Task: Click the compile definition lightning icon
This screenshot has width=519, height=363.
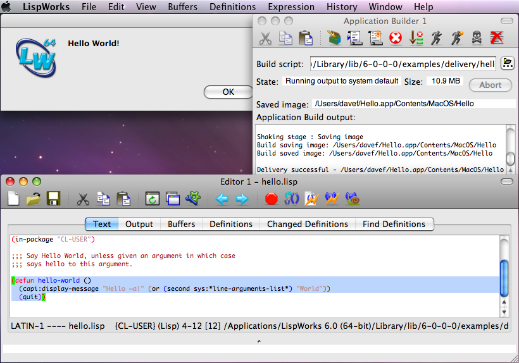Action: (312, 199)
